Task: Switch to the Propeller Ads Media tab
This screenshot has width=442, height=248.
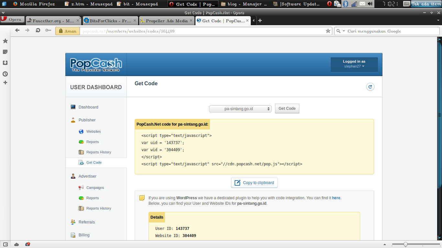Action: [167, 21]
